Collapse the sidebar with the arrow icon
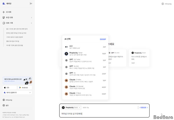 click(x=31, y=3)
